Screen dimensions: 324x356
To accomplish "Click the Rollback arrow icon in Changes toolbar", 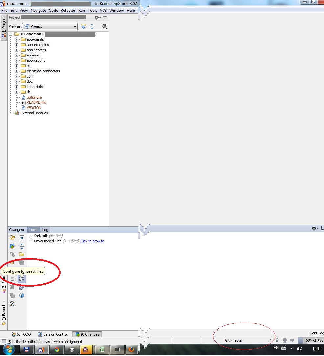I will click(x=12, y=254).
